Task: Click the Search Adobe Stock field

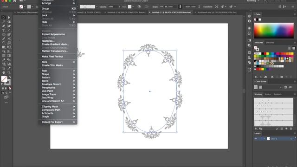Action: pyautogui.click(x=279, y=1)
